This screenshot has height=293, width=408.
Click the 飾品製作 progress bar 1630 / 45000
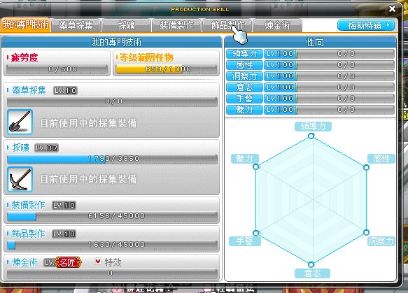tap(112, 245)
